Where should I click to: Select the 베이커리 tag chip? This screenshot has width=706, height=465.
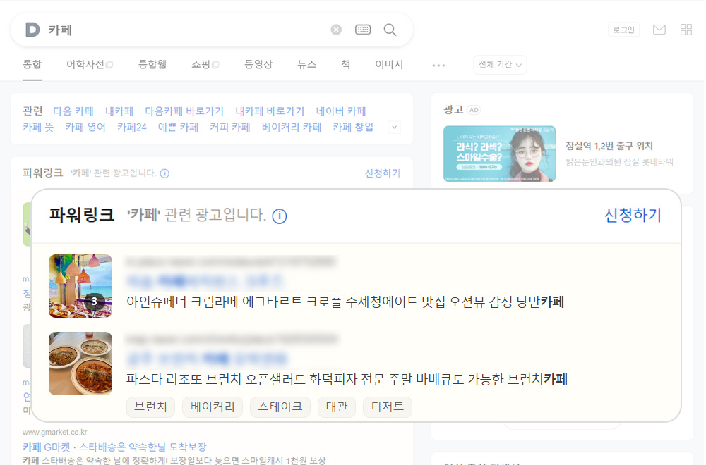213,407
